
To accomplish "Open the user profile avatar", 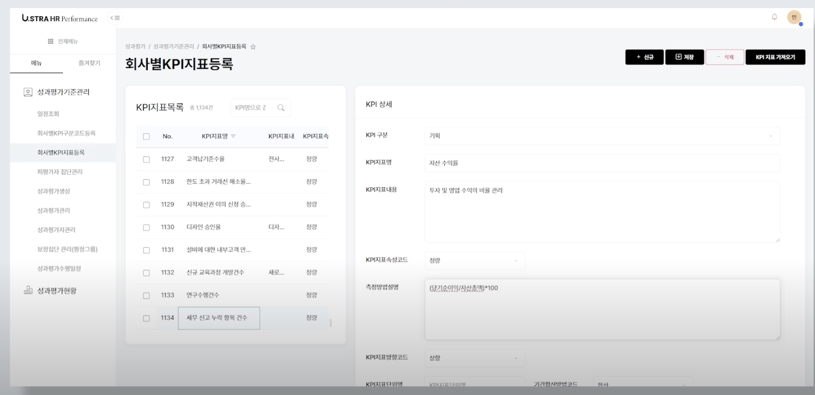I will tap(794, 17).
